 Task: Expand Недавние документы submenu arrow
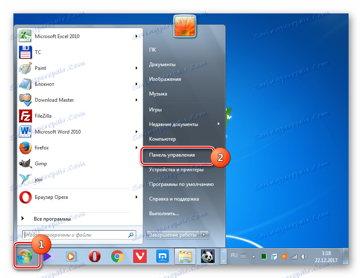(218, 124)
